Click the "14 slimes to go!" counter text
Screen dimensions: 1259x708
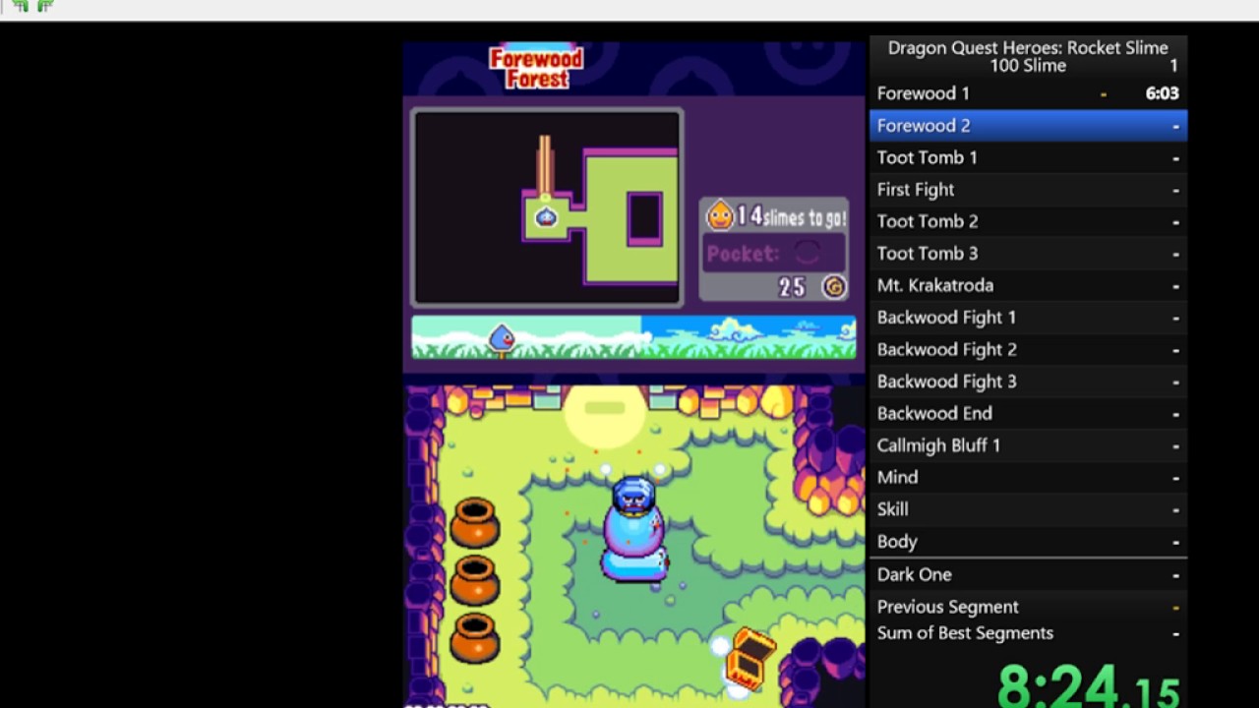point(792,216)
